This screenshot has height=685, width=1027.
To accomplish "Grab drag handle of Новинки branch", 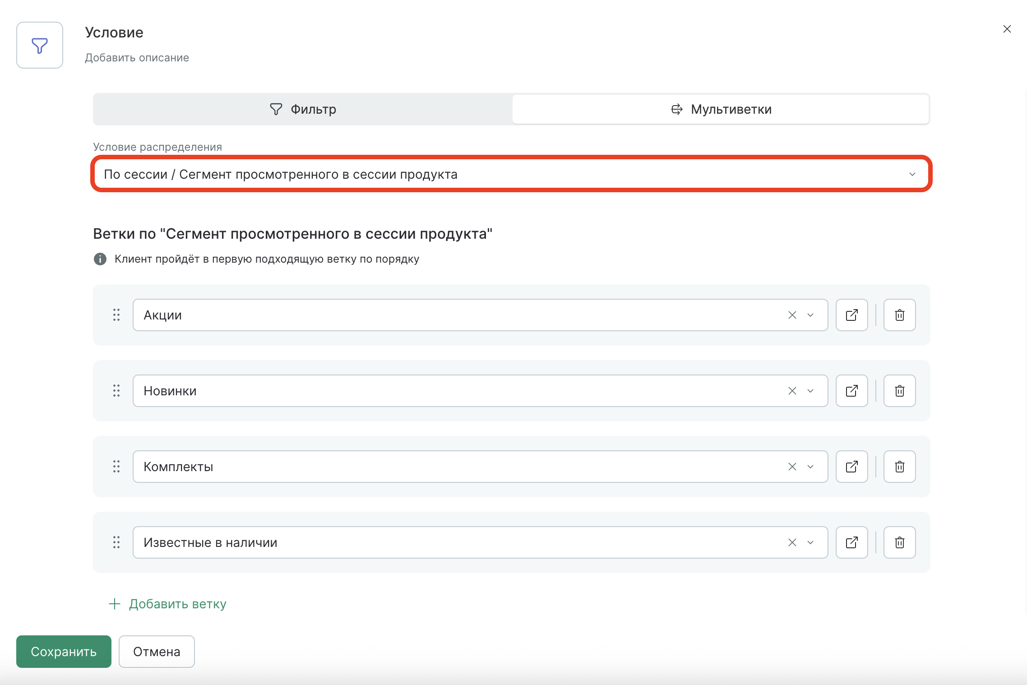I will click(116, 391).
